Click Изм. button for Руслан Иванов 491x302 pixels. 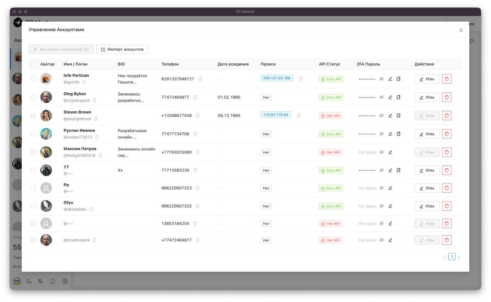[427, 134]
